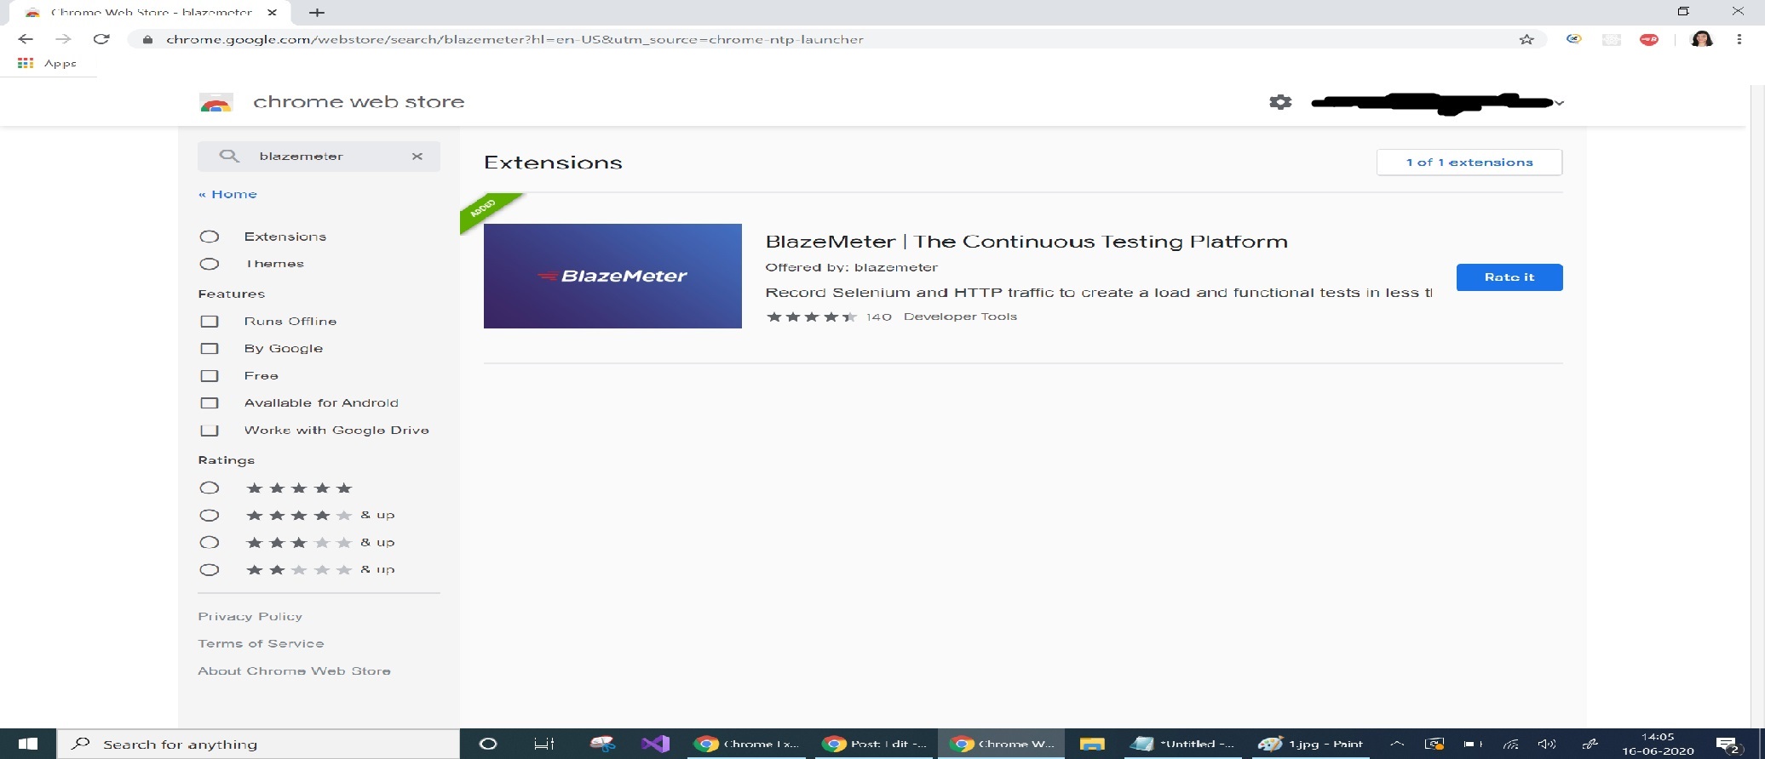
Task: Open the Privacy Policy link
Action: click(x=250, y=616)
